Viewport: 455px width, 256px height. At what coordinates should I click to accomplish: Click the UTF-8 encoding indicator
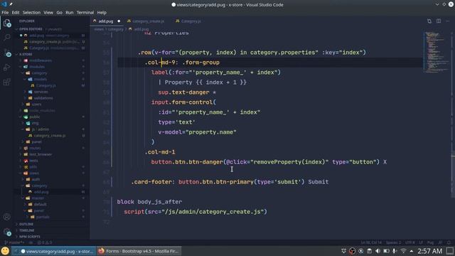coord(409,242)
